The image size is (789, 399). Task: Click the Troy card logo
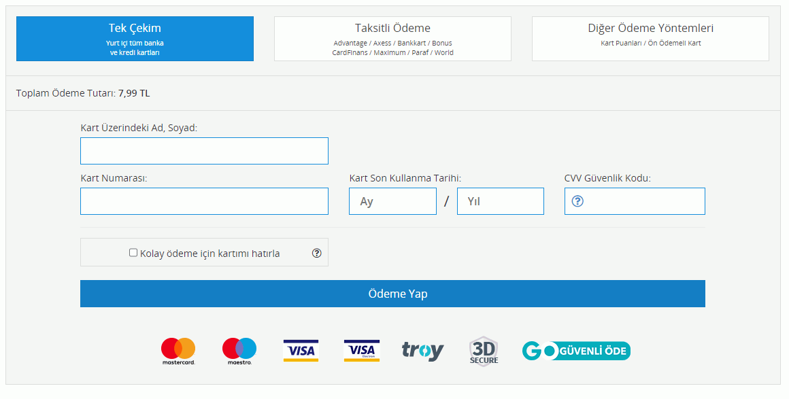[422, 351]
